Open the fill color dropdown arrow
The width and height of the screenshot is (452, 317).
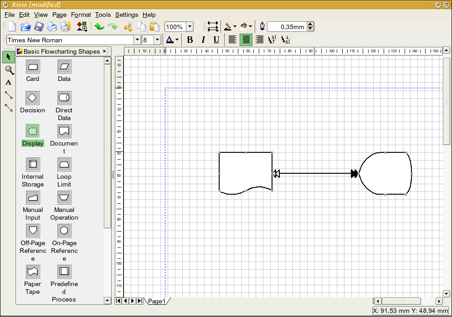click(250, 26)
